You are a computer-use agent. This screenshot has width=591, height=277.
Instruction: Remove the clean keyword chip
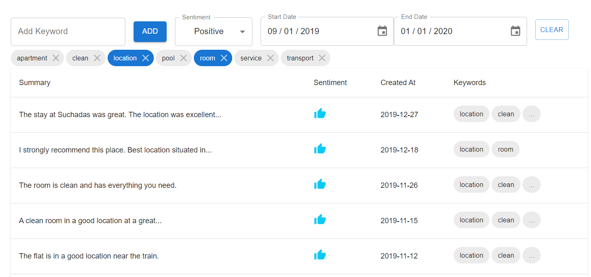[97, 58]
